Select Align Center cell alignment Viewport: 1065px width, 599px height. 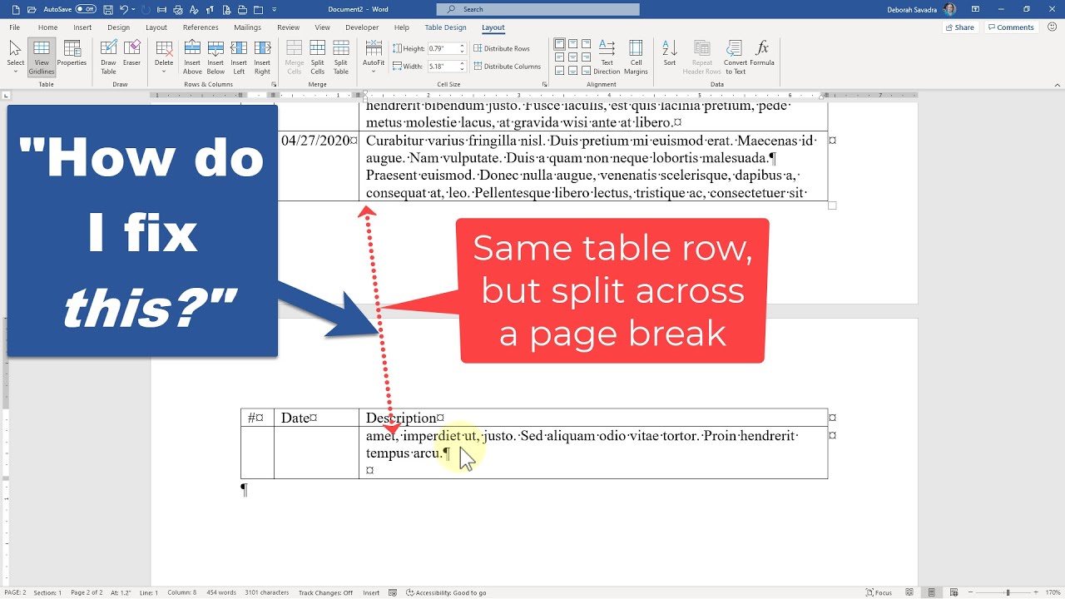(x=572, y=57)
